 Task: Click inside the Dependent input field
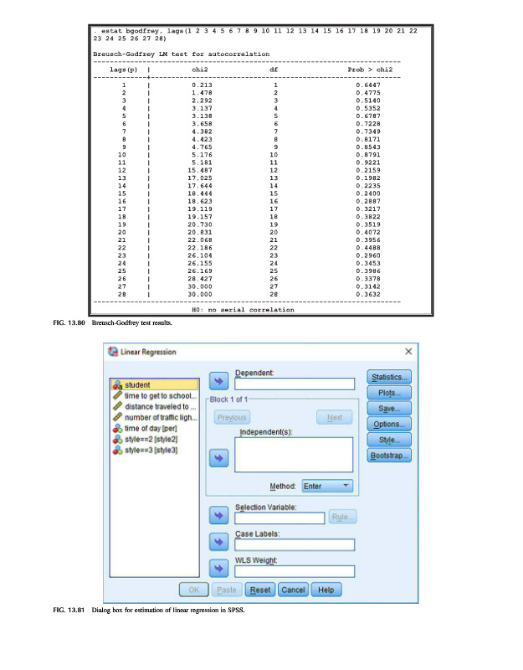tap(295, 384)
